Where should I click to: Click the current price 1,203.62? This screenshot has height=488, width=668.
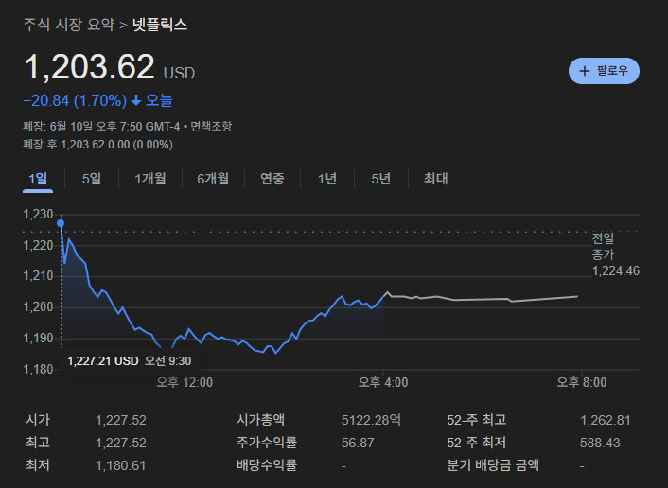pos(89,68)
